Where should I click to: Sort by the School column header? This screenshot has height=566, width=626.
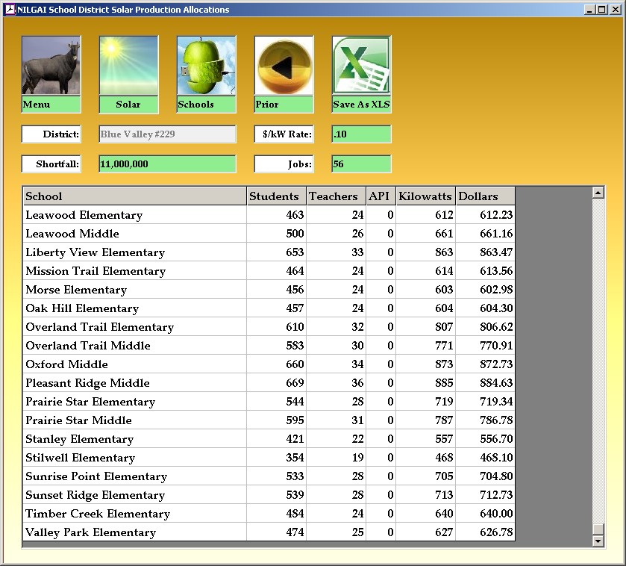134,196
